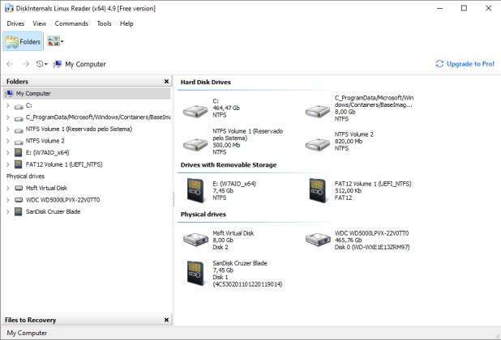Screen dimensions: 501x340
Task: Open the Help menu
Action: point(126,23)
